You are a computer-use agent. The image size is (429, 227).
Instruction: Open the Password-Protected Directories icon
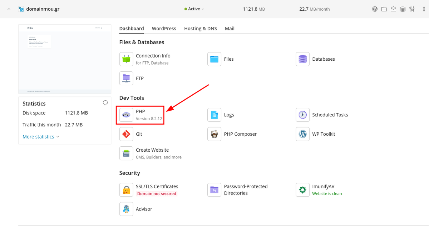tap(214, 190)
